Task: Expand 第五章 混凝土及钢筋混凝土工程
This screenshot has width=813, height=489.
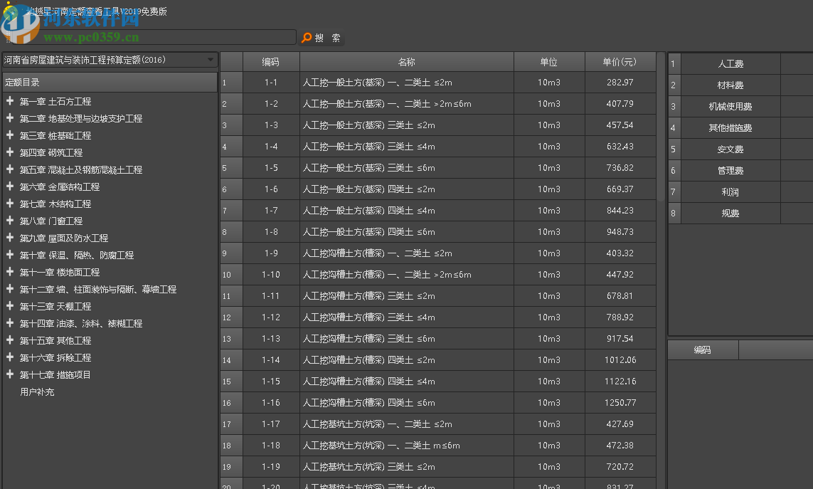Action: point(9,169)
